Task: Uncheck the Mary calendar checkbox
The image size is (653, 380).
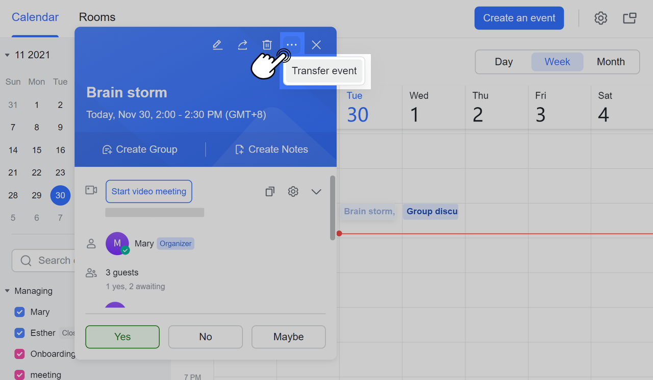Action: (19, 312)
